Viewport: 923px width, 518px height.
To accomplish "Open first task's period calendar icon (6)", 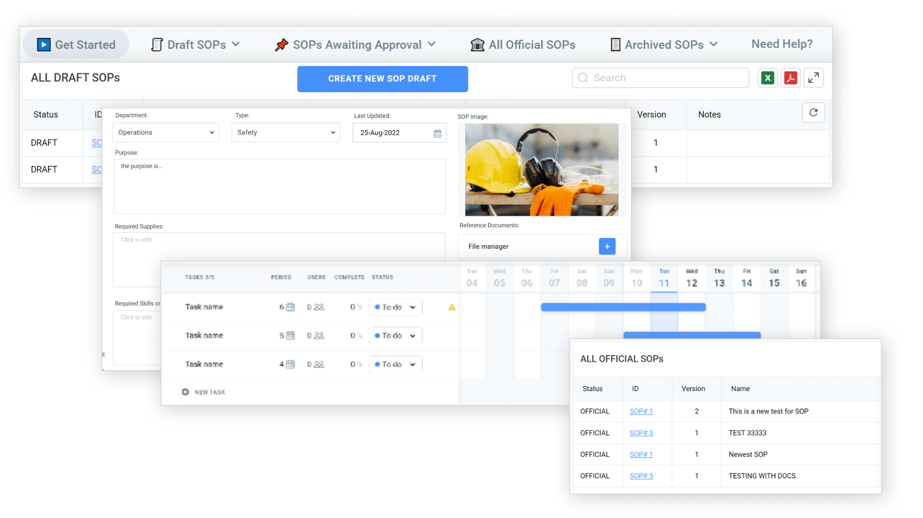I will pyautogui.click(x=290, y=307).
